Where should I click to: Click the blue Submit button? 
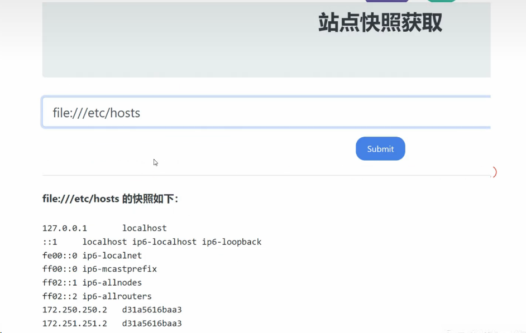(x=380, y=149)
